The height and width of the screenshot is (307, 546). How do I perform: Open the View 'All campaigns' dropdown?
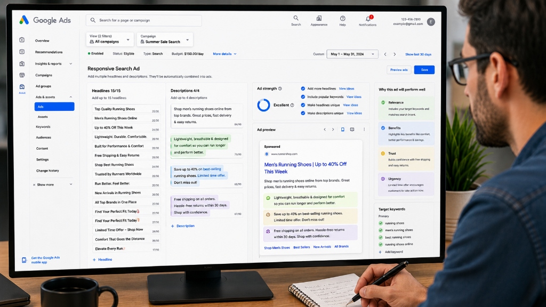point(110,39)
